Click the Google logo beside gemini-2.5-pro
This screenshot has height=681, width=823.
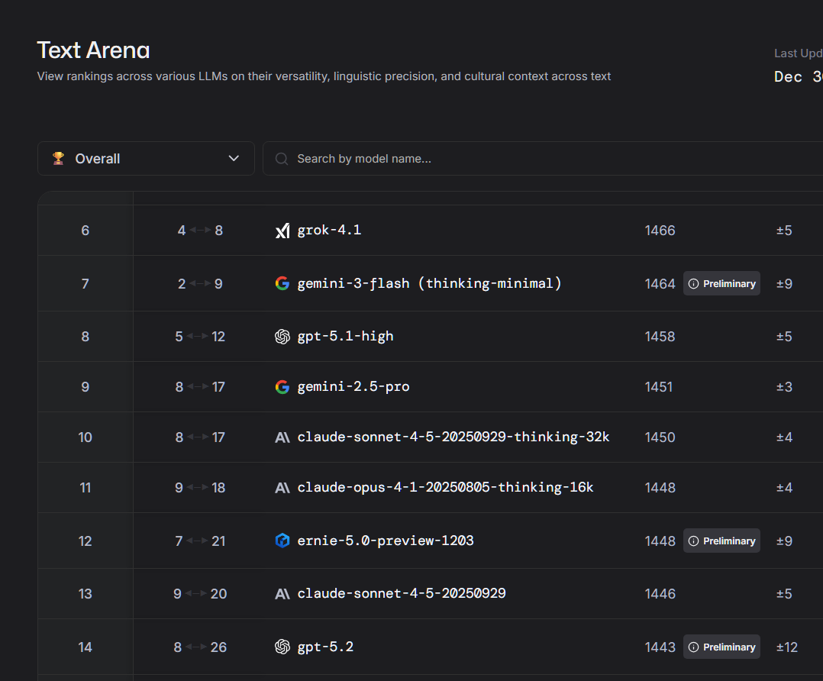282,387
